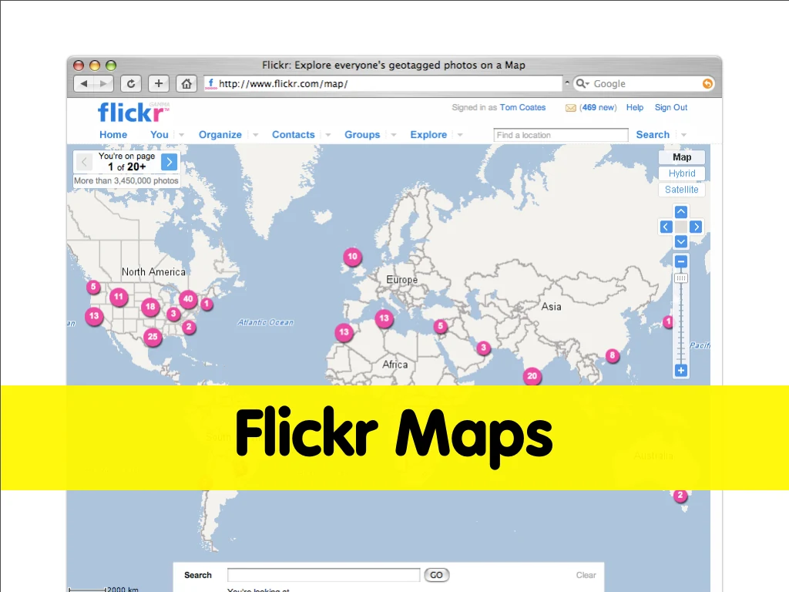Expand the Search options arrow
This screenshot has width=789, height=592.
click(683, 135)
